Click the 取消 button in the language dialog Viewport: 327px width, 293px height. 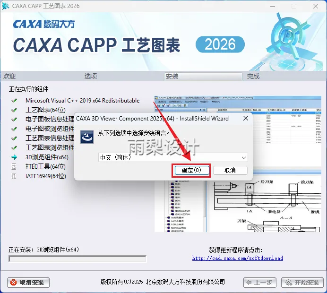[x=230, y=171]
